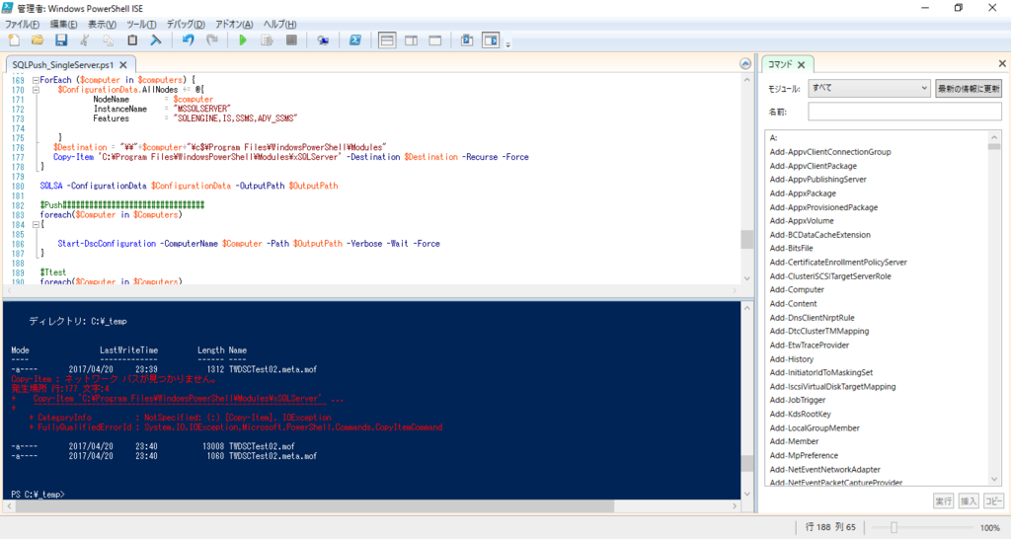Click the command list vertical scrollbar

[x=994, y=308]
